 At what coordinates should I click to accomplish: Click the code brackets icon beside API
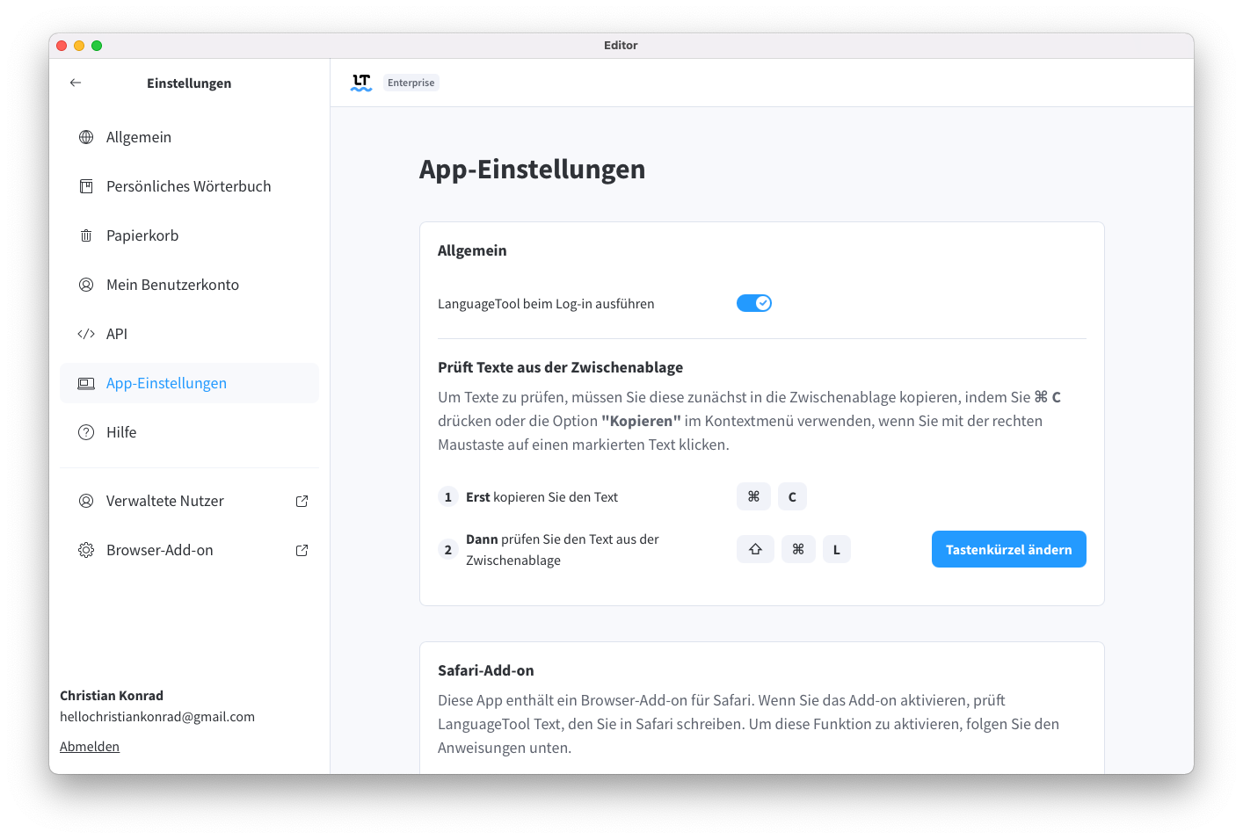[x=86, y=334]
